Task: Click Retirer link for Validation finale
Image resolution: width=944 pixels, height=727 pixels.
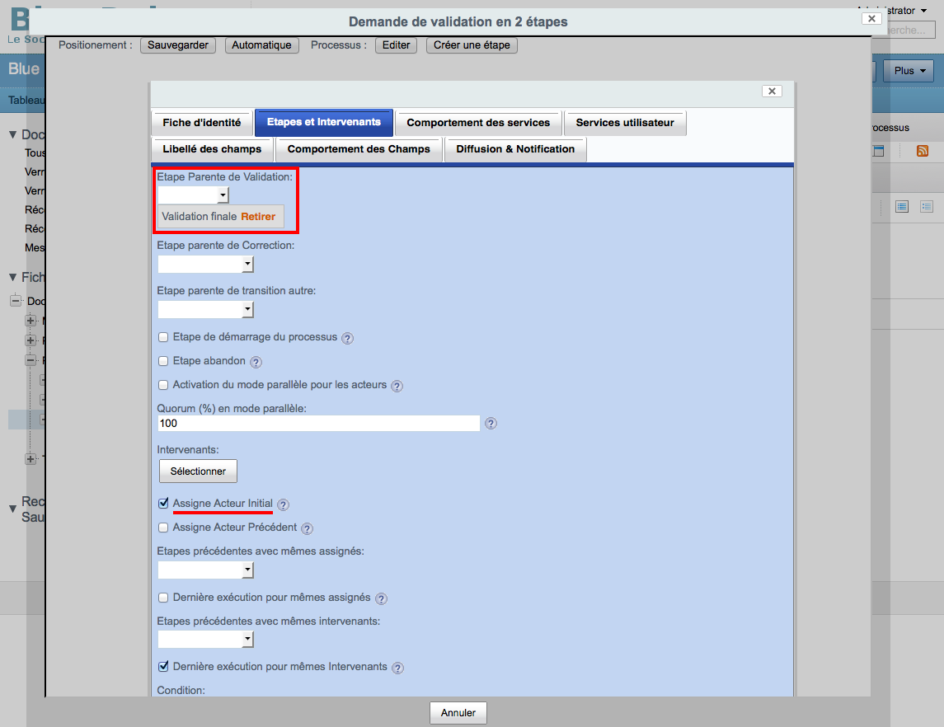Action: (258, 217)
